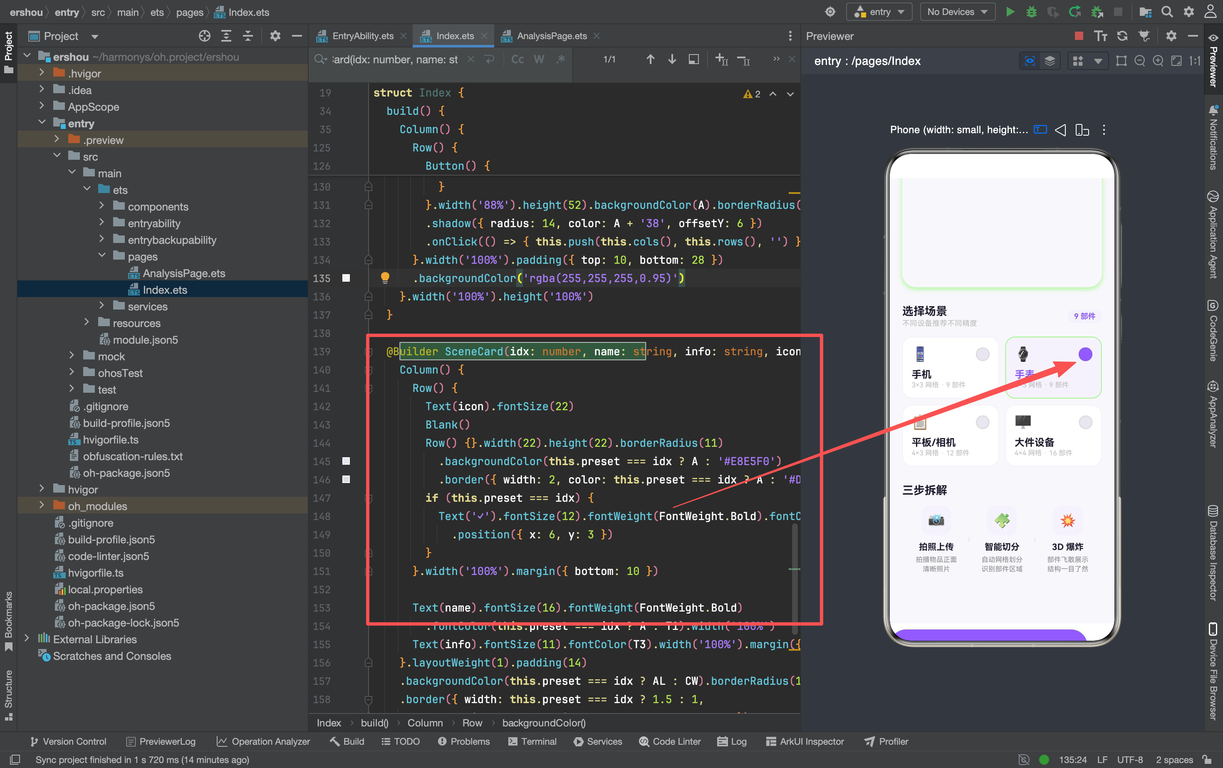Click the lightbulb quick-fix on line 135

point(385,278)
